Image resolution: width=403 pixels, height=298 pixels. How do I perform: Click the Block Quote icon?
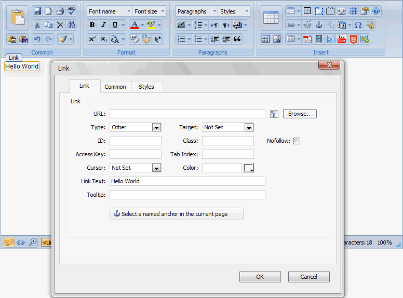237,39
